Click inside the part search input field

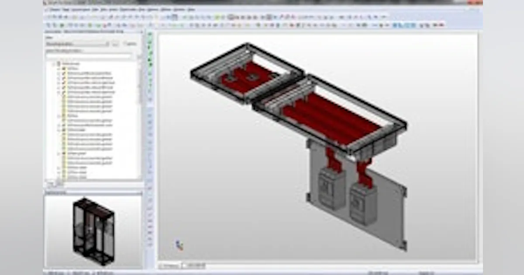(x=90, y=56)
